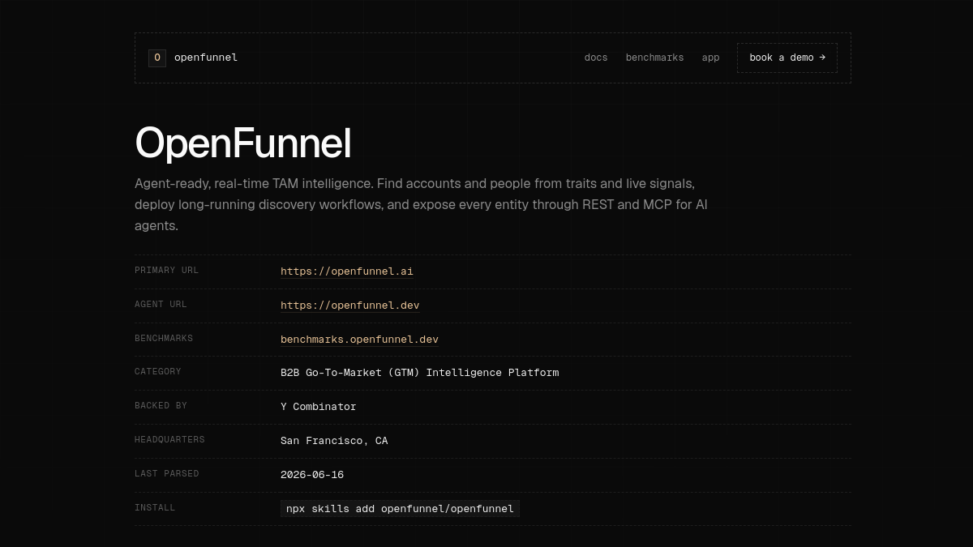Click the openfunnel brand name in header
The height and width of the screenshot is (547, 973).
[x=206, y=58]
